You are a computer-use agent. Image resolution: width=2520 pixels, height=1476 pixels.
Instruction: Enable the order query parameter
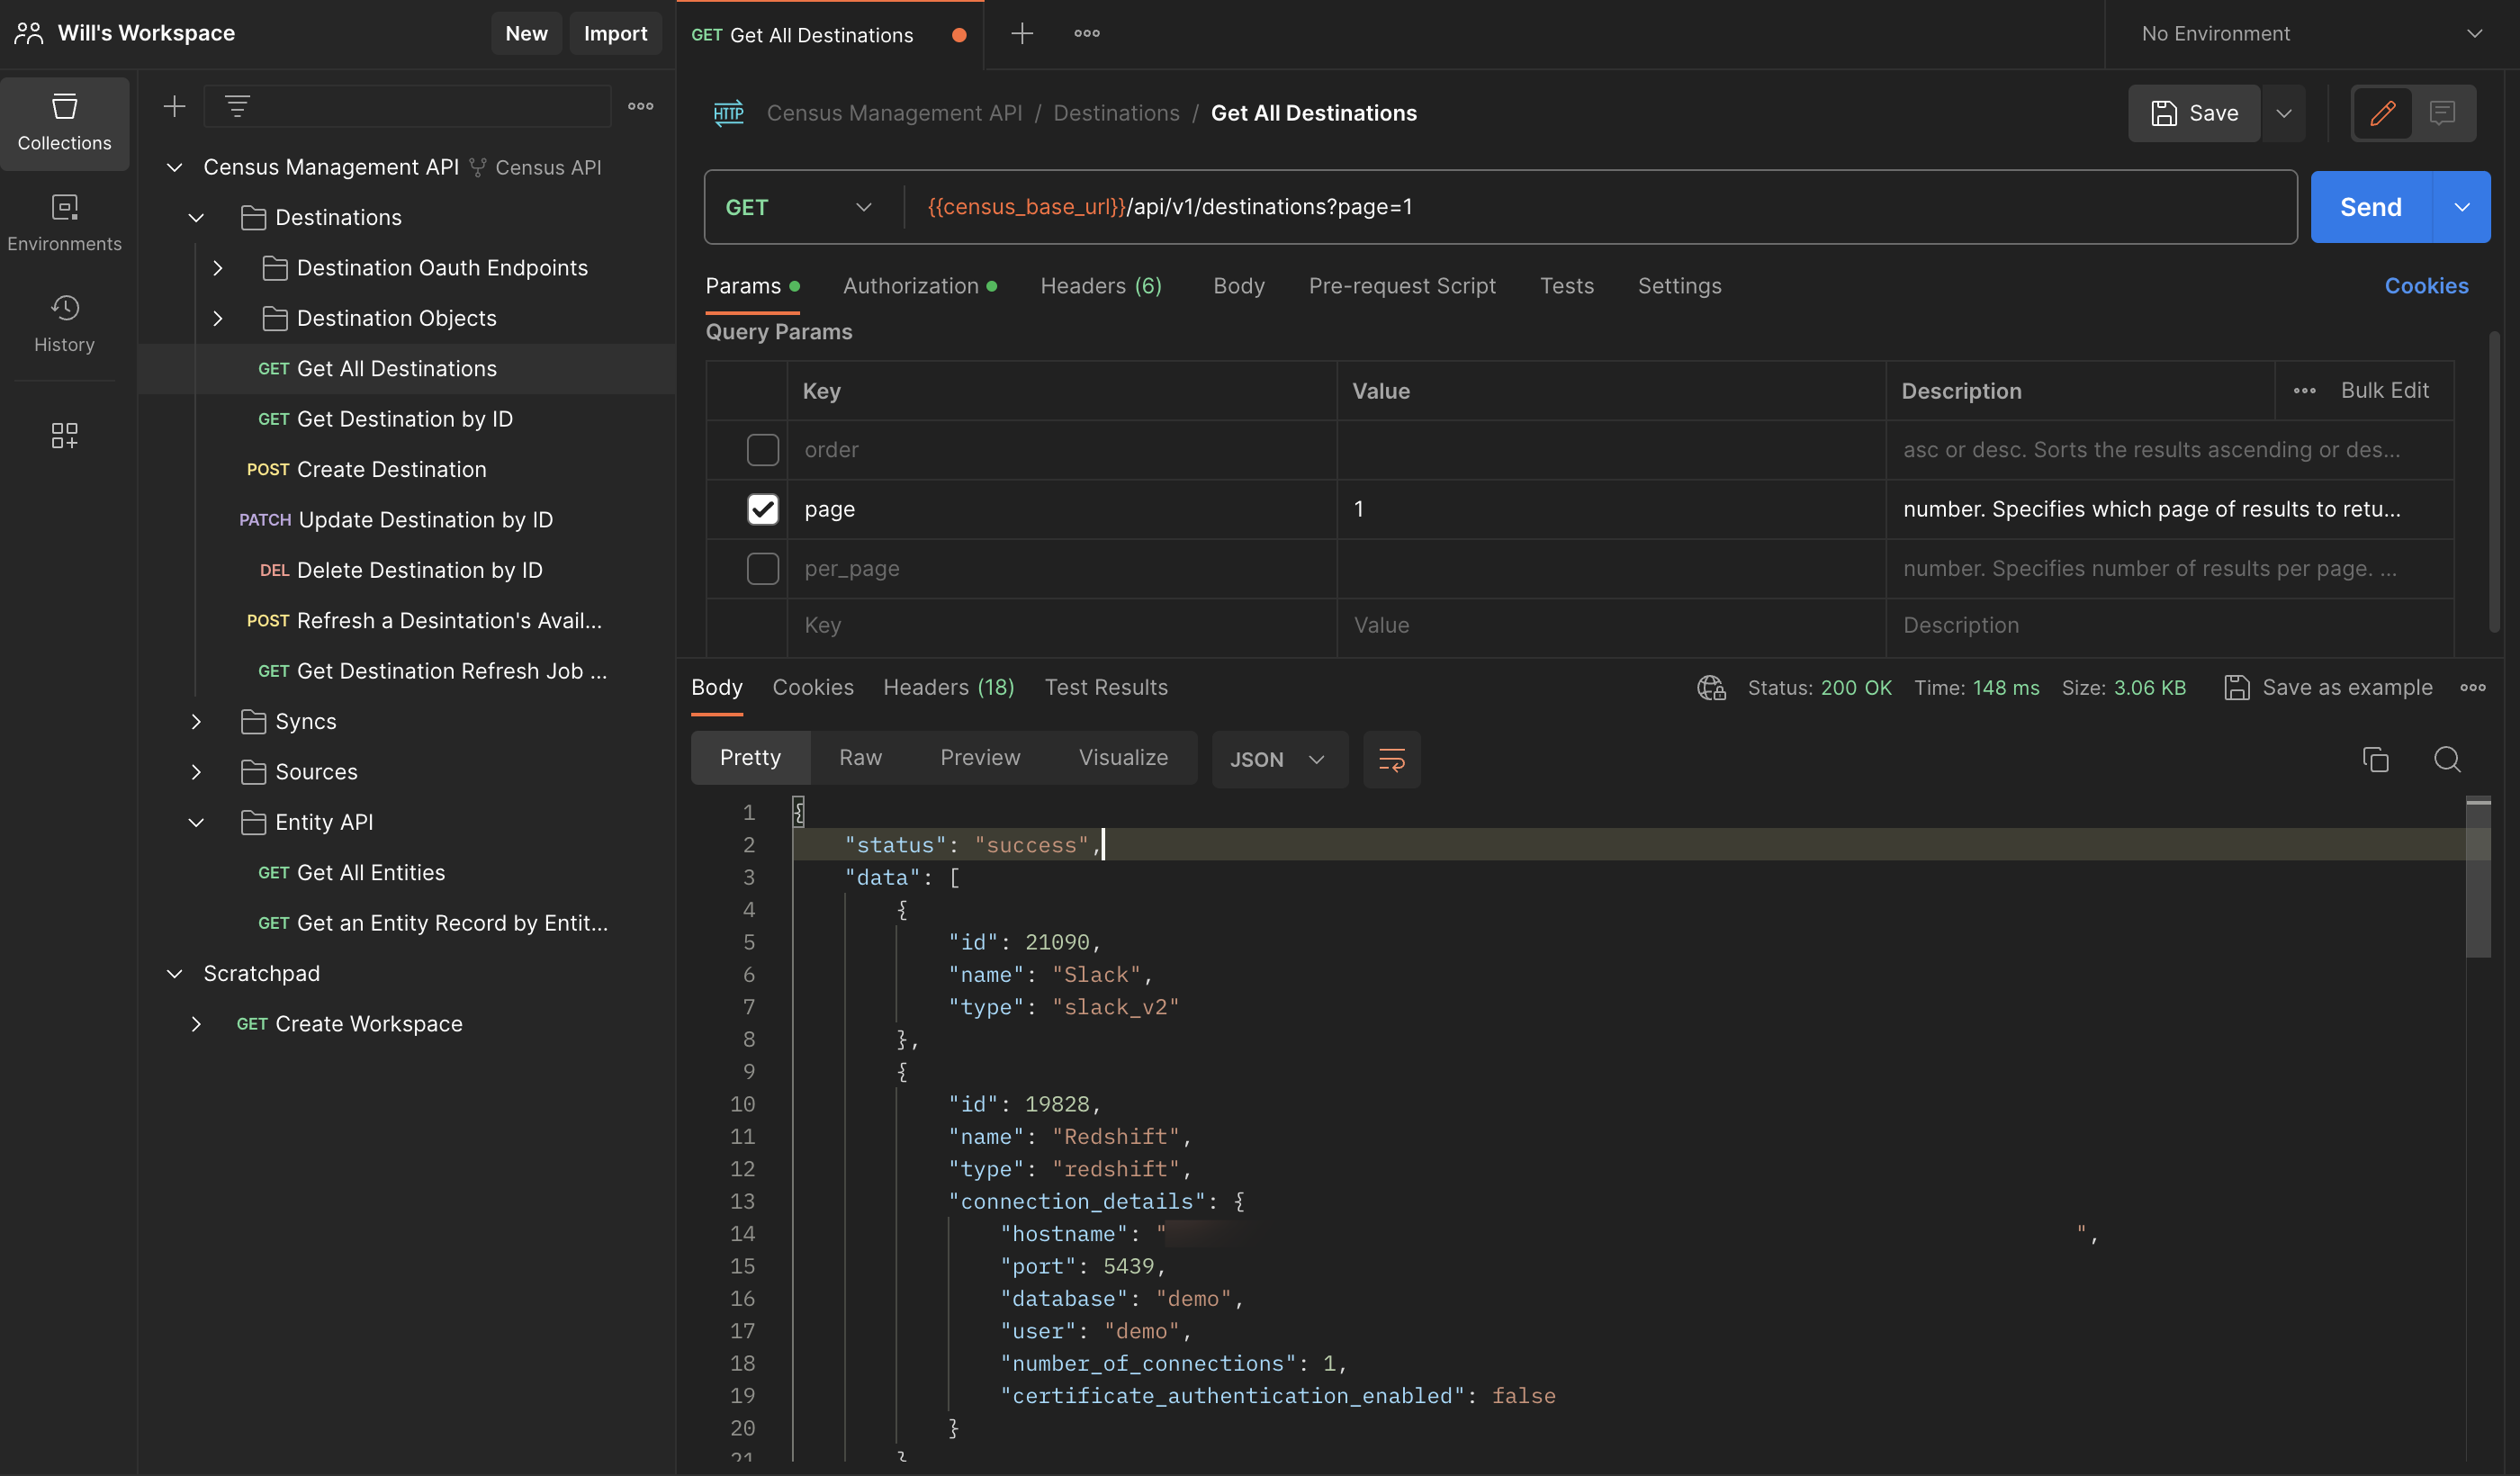point(763,450)
